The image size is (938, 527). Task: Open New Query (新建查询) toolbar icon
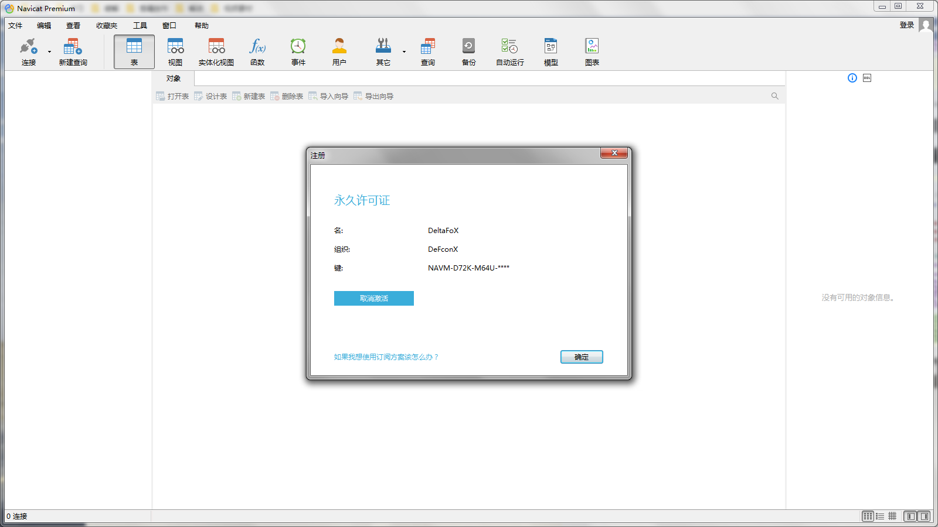click(73, 52)
